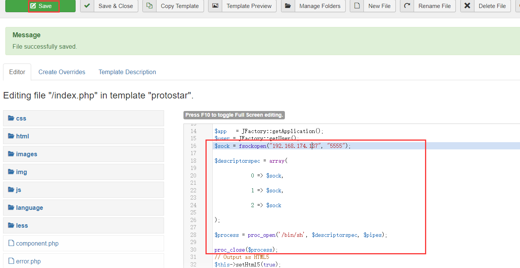Click line number 28 in gutter
Viewport: 520px width, 268px height.
[193, 235]
